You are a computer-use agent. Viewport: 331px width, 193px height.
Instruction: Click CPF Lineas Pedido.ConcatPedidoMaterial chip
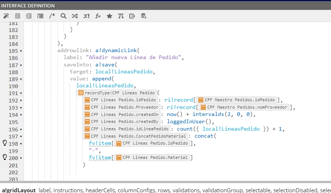pos(135,136)
